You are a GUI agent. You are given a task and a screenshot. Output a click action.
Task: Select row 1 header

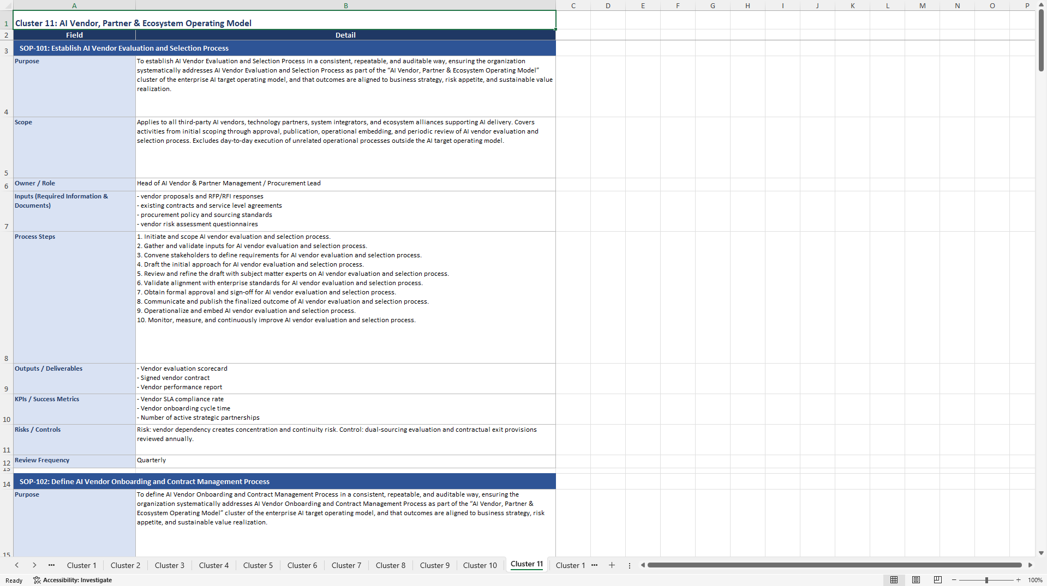click(7, 20)
